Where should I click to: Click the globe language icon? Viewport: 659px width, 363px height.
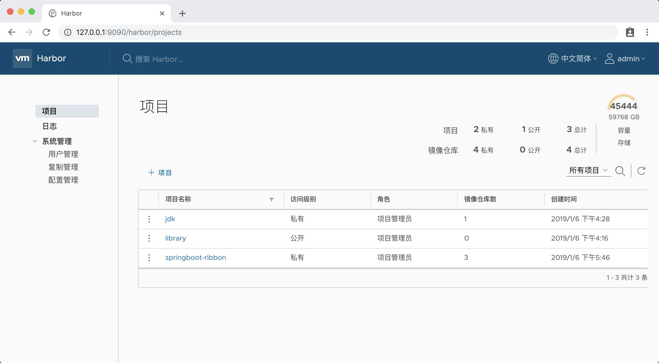point(553,58)
